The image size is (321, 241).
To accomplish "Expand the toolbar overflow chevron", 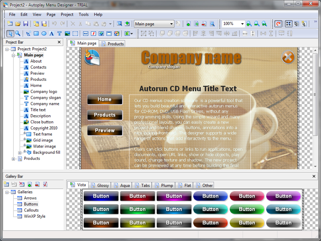I will [315, 22].
